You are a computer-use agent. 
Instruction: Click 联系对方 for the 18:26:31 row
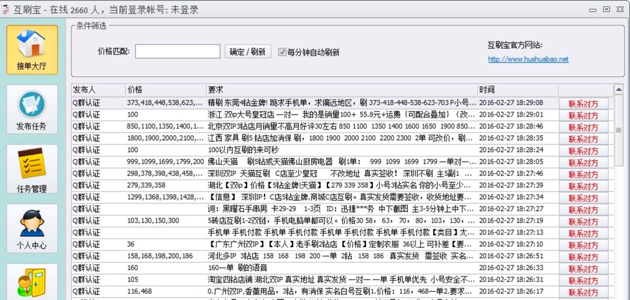tap(583, 281)
